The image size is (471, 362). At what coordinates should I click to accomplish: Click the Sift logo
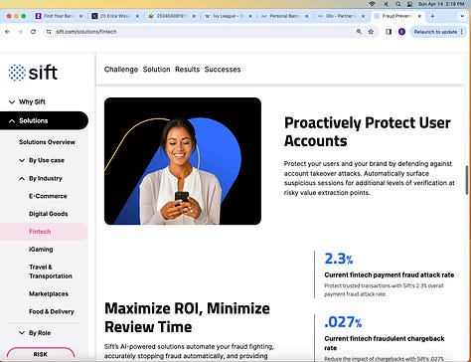pyautogui.click(x=33, y=73)
